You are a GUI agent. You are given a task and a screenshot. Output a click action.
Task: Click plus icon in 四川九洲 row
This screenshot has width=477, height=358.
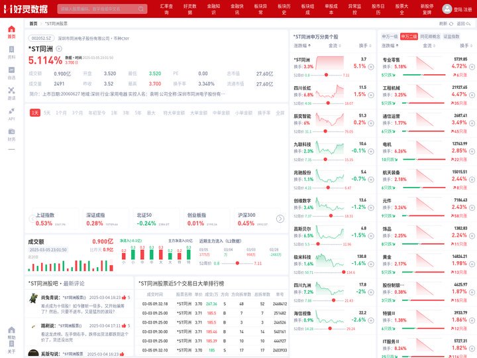click(x=371, y=292)
